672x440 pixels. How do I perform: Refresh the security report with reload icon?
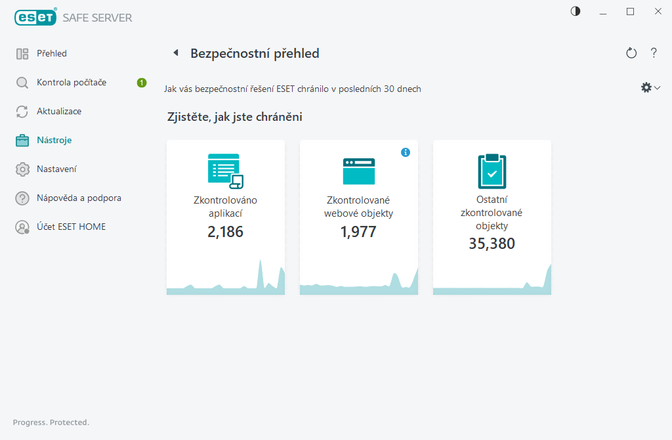point(631,53)
